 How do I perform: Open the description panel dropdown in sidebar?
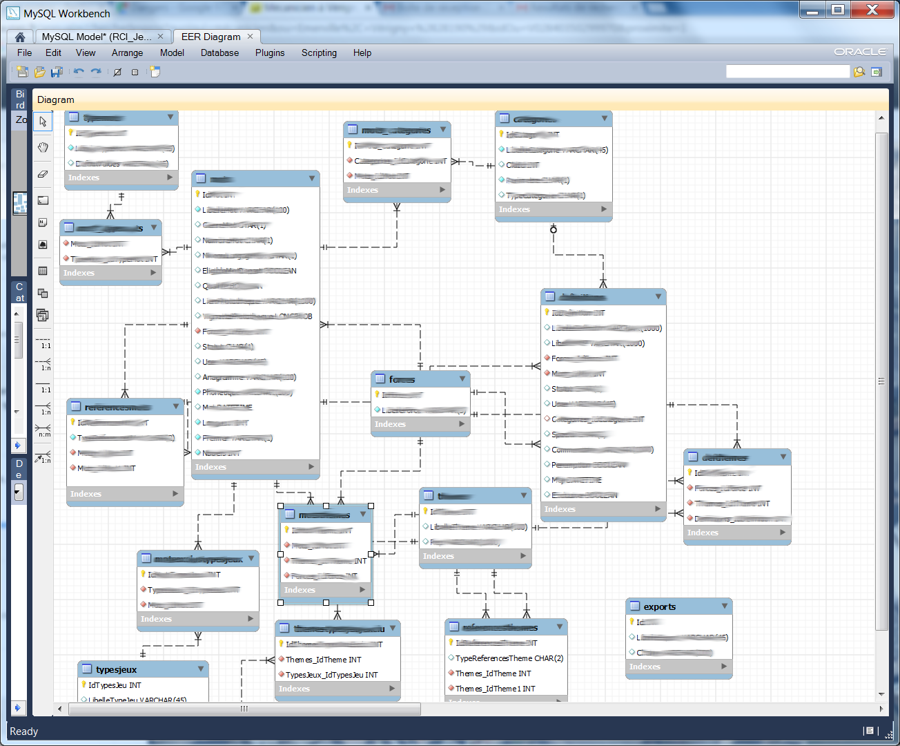[x=19, y=492]
